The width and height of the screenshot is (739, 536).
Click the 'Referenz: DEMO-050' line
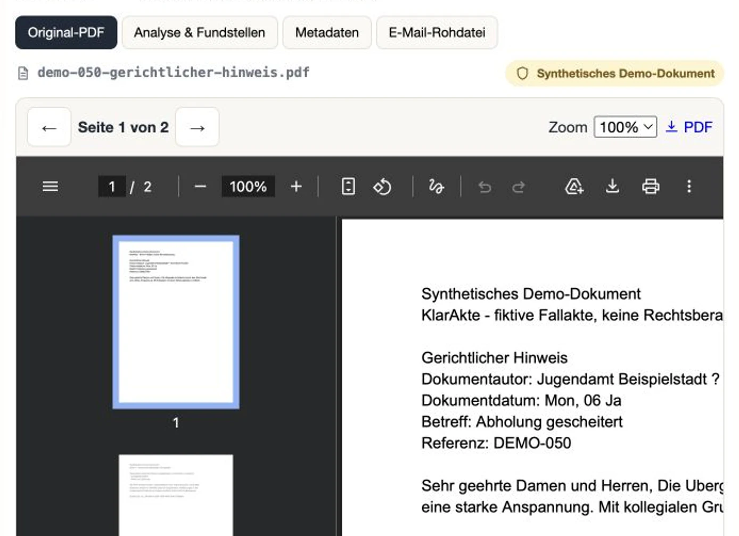click(x=496, y=443)
